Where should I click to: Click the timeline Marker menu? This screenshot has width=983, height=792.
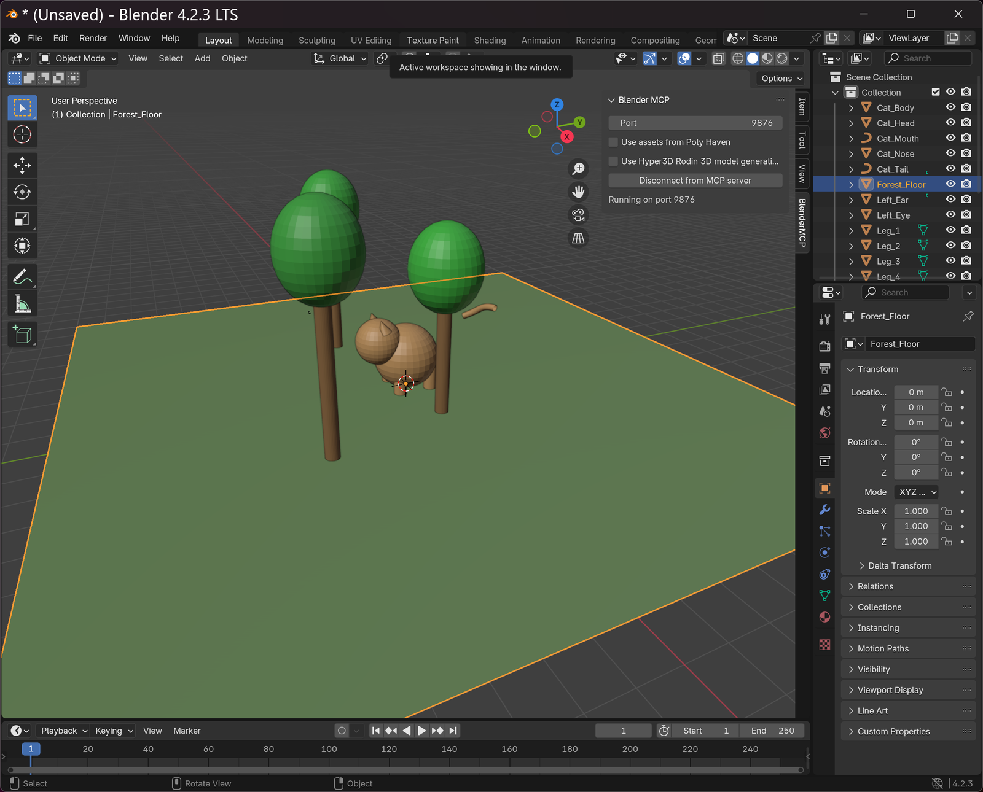[187, 731]
